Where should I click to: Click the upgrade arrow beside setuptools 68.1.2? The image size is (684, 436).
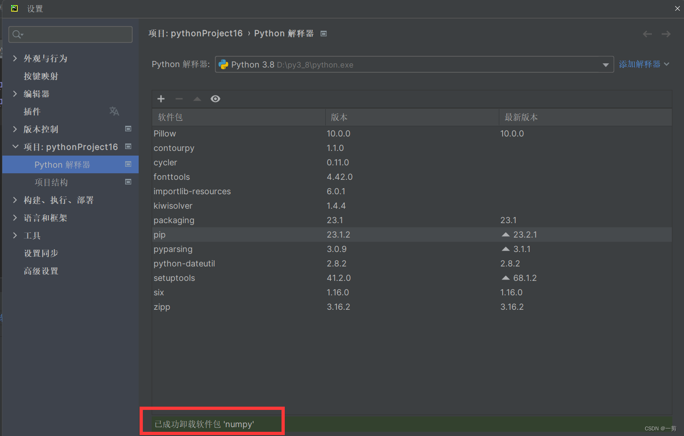click(506, 278)
